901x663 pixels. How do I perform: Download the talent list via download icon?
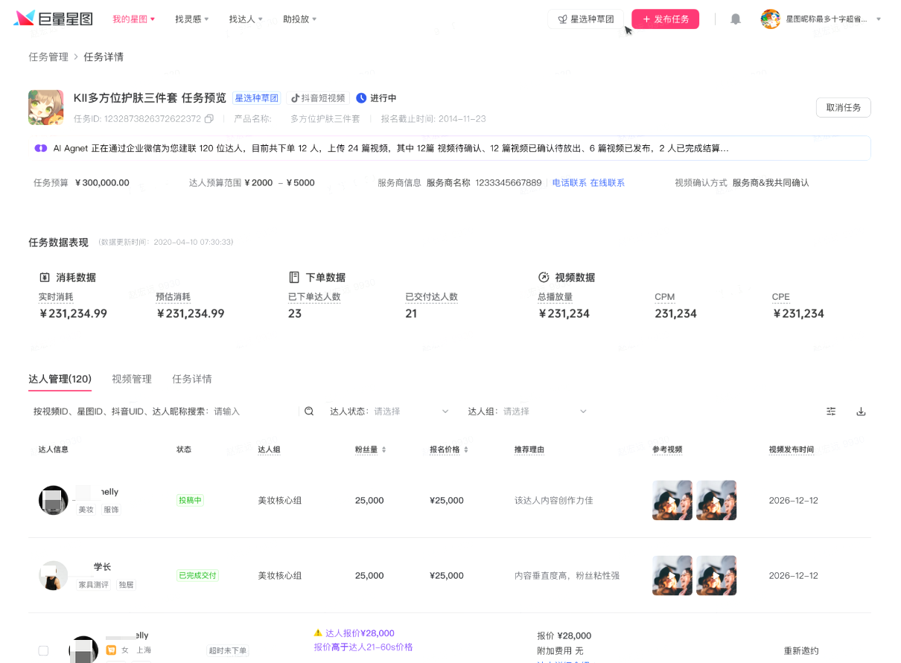(x=861, y=411)
